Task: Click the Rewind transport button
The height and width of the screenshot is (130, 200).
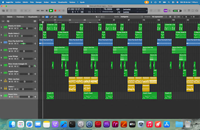Action: coord(38,11)
